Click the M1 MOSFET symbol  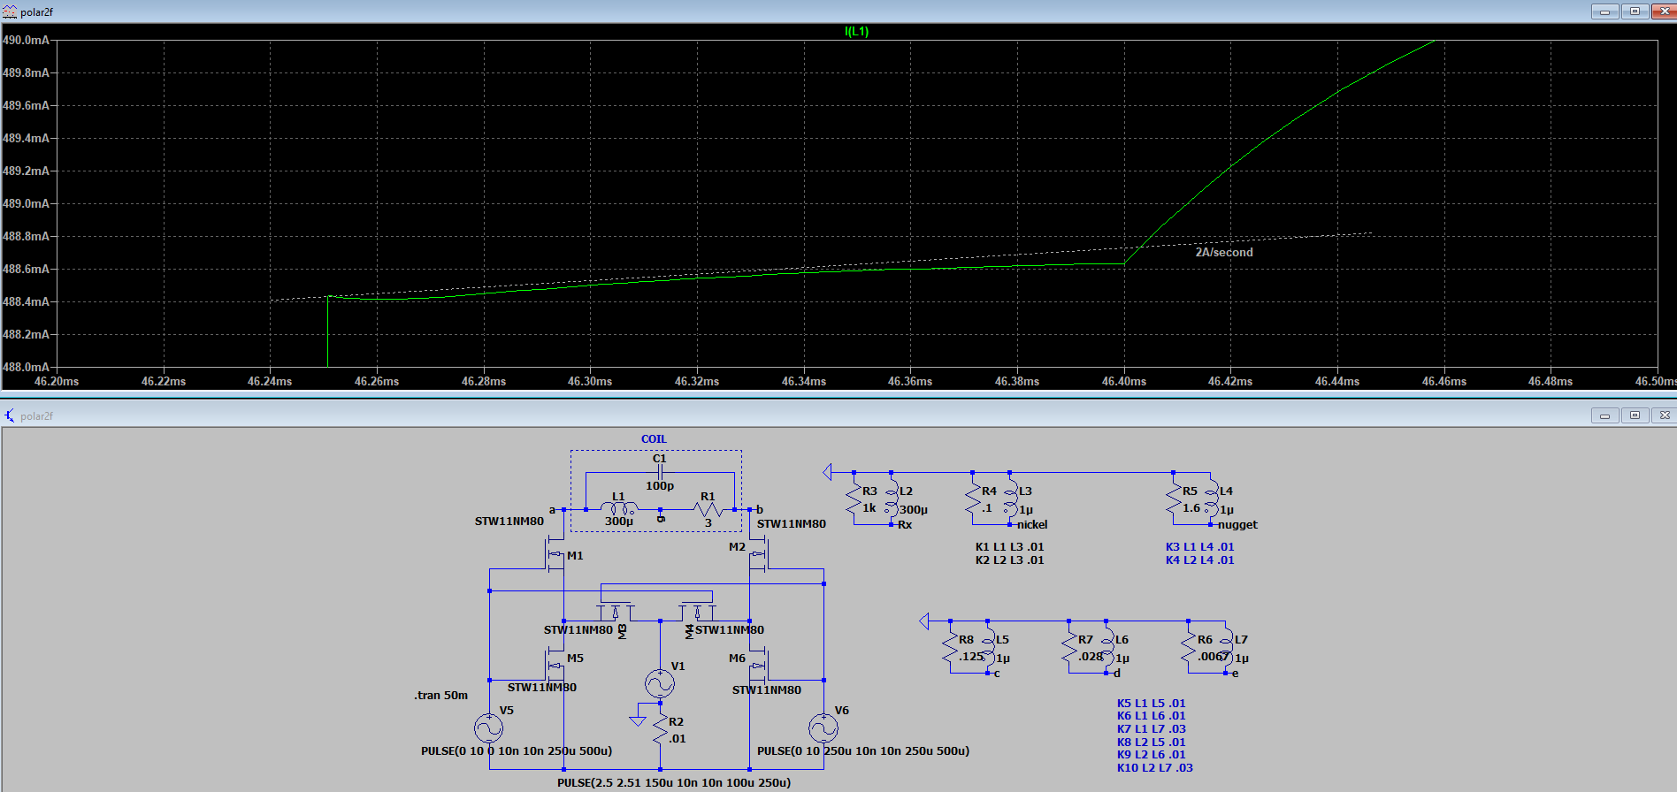555,555
